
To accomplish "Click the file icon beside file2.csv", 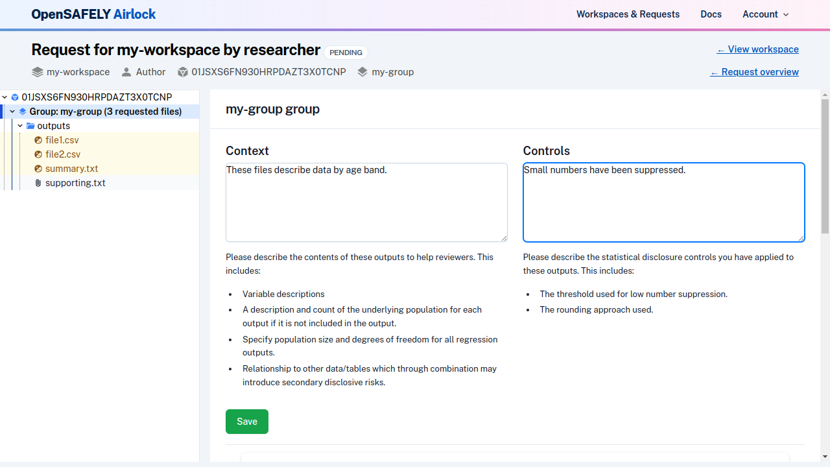I will pos(38,154).
